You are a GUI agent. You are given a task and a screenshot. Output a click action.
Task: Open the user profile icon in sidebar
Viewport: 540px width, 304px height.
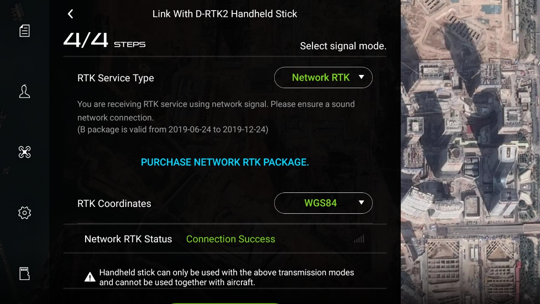(x=25, y=91)
